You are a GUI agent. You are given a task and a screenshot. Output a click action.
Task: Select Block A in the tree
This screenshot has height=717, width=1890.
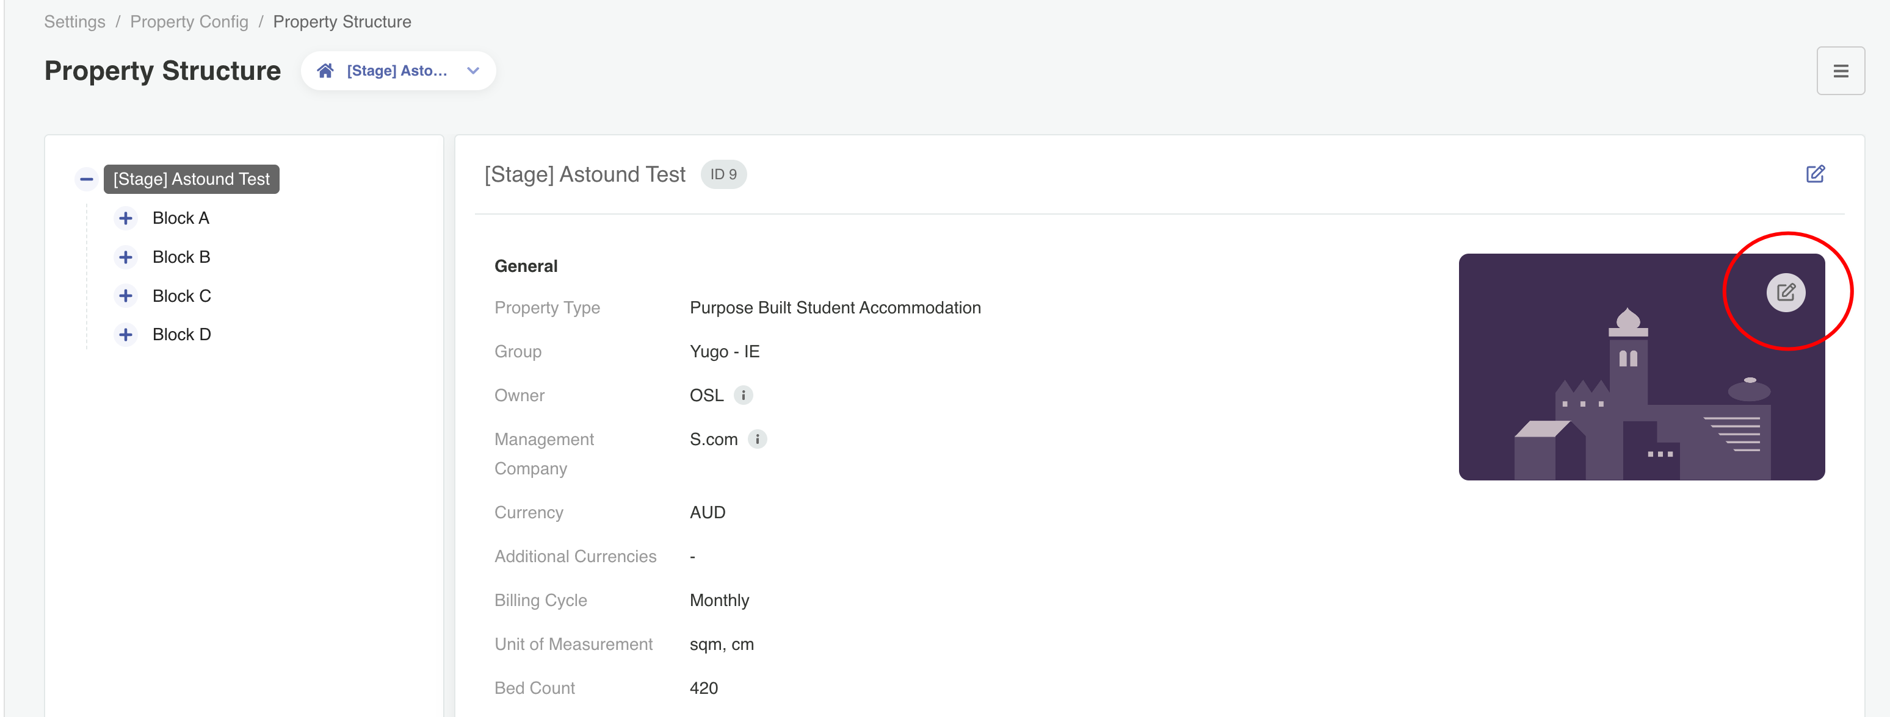181,218
